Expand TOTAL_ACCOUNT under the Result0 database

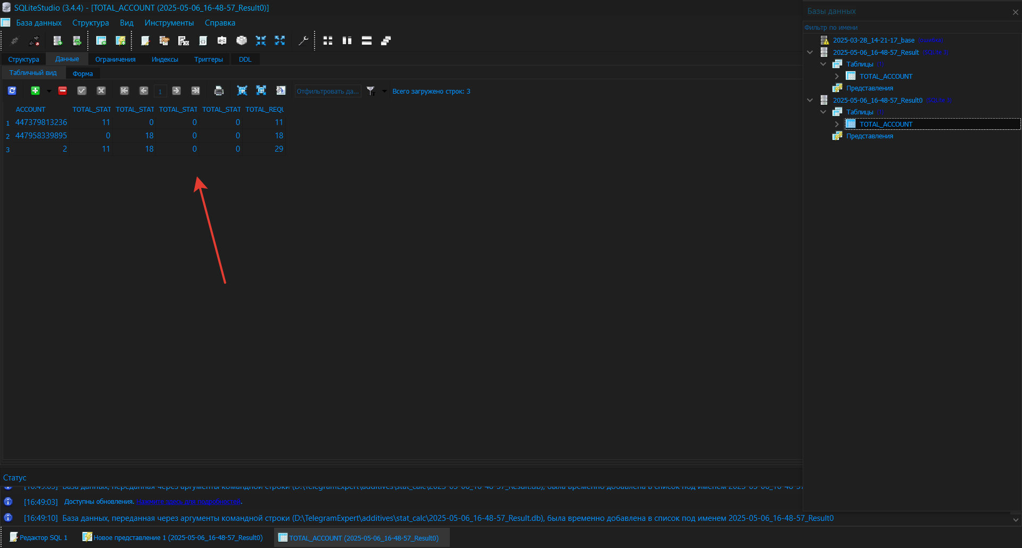tap(837, 124)
